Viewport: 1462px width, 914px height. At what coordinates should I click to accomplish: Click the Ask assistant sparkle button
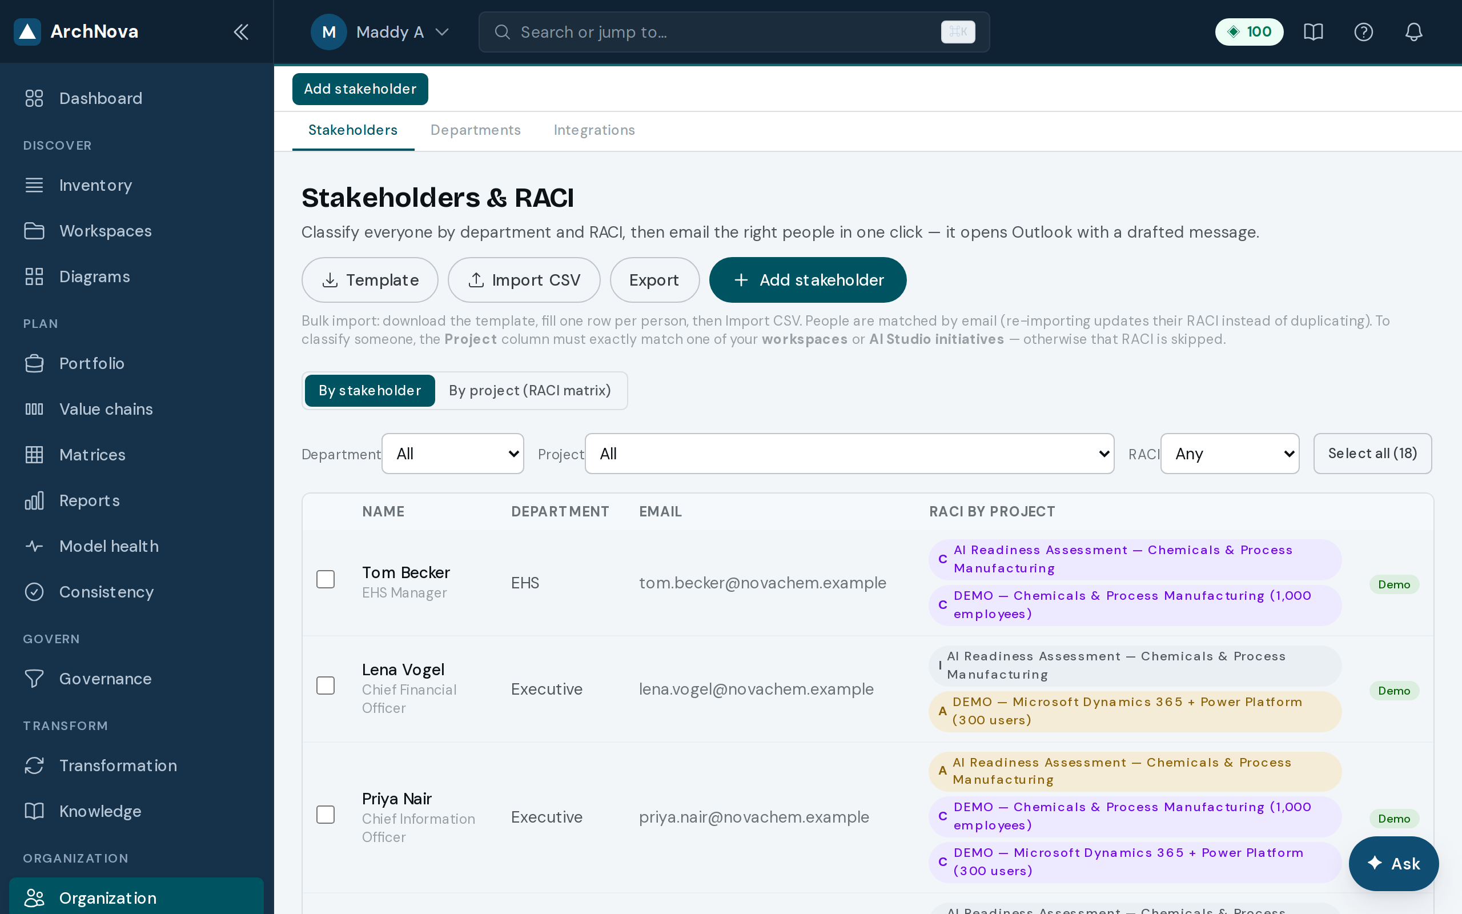click(1393, 863)
